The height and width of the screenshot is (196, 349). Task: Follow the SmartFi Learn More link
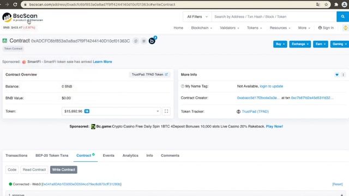(103, 62)
